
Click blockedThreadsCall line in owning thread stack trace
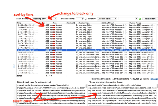(115, 85)
